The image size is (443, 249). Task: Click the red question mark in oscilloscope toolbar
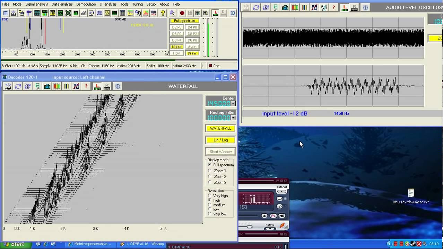pos(334,8)
